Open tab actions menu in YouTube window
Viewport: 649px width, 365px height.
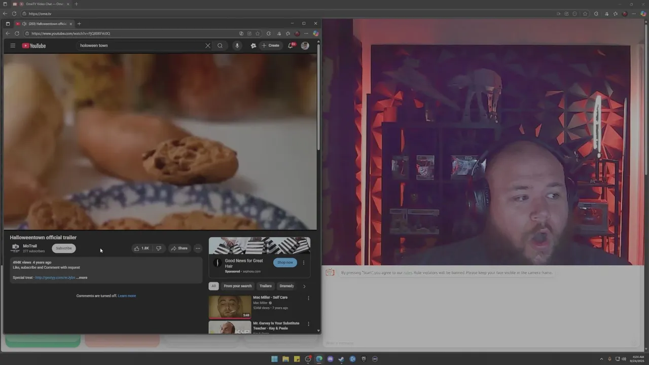pyautogui.click(x=8, y=24)
